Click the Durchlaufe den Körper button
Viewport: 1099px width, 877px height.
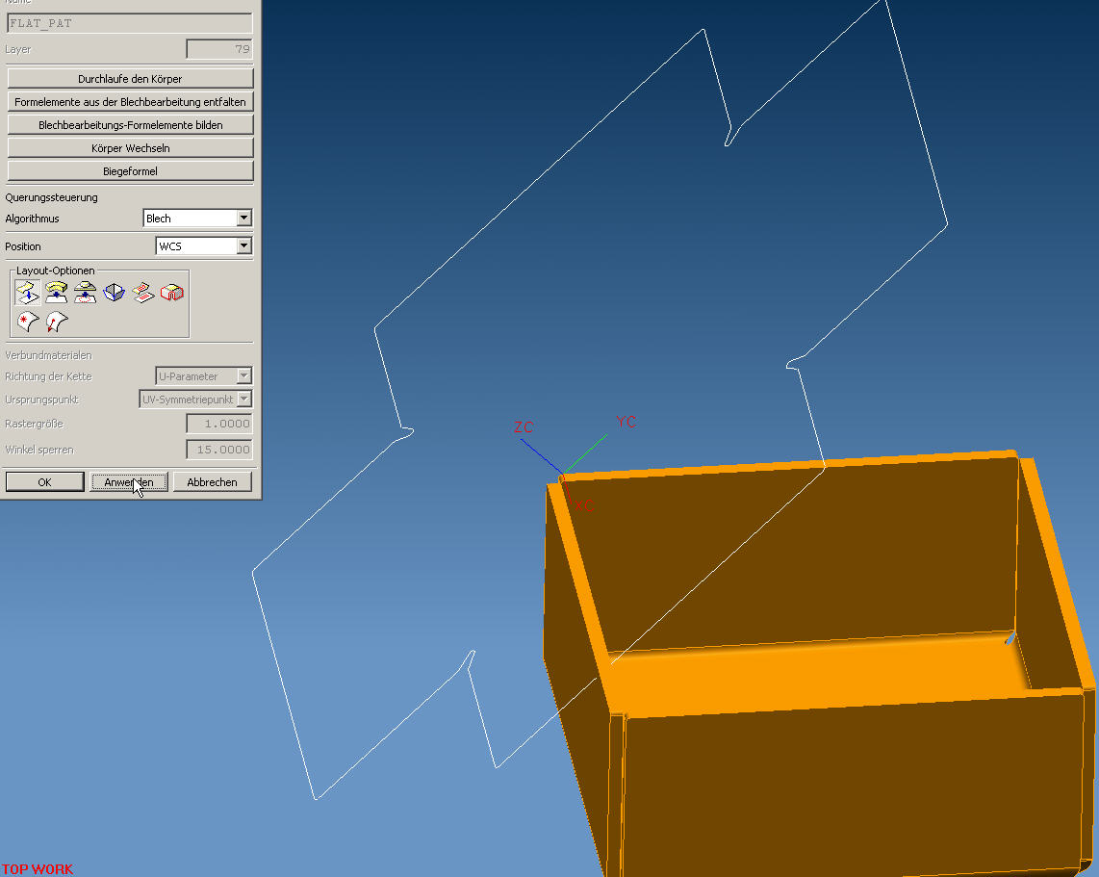[130, 79]
